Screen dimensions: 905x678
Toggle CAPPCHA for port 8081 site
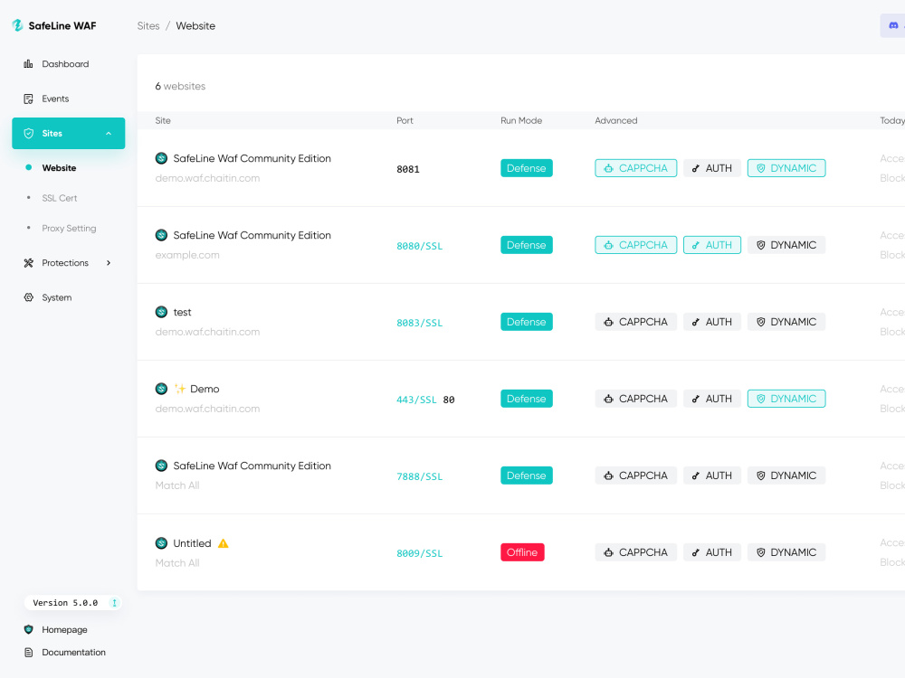click(635, 168)
